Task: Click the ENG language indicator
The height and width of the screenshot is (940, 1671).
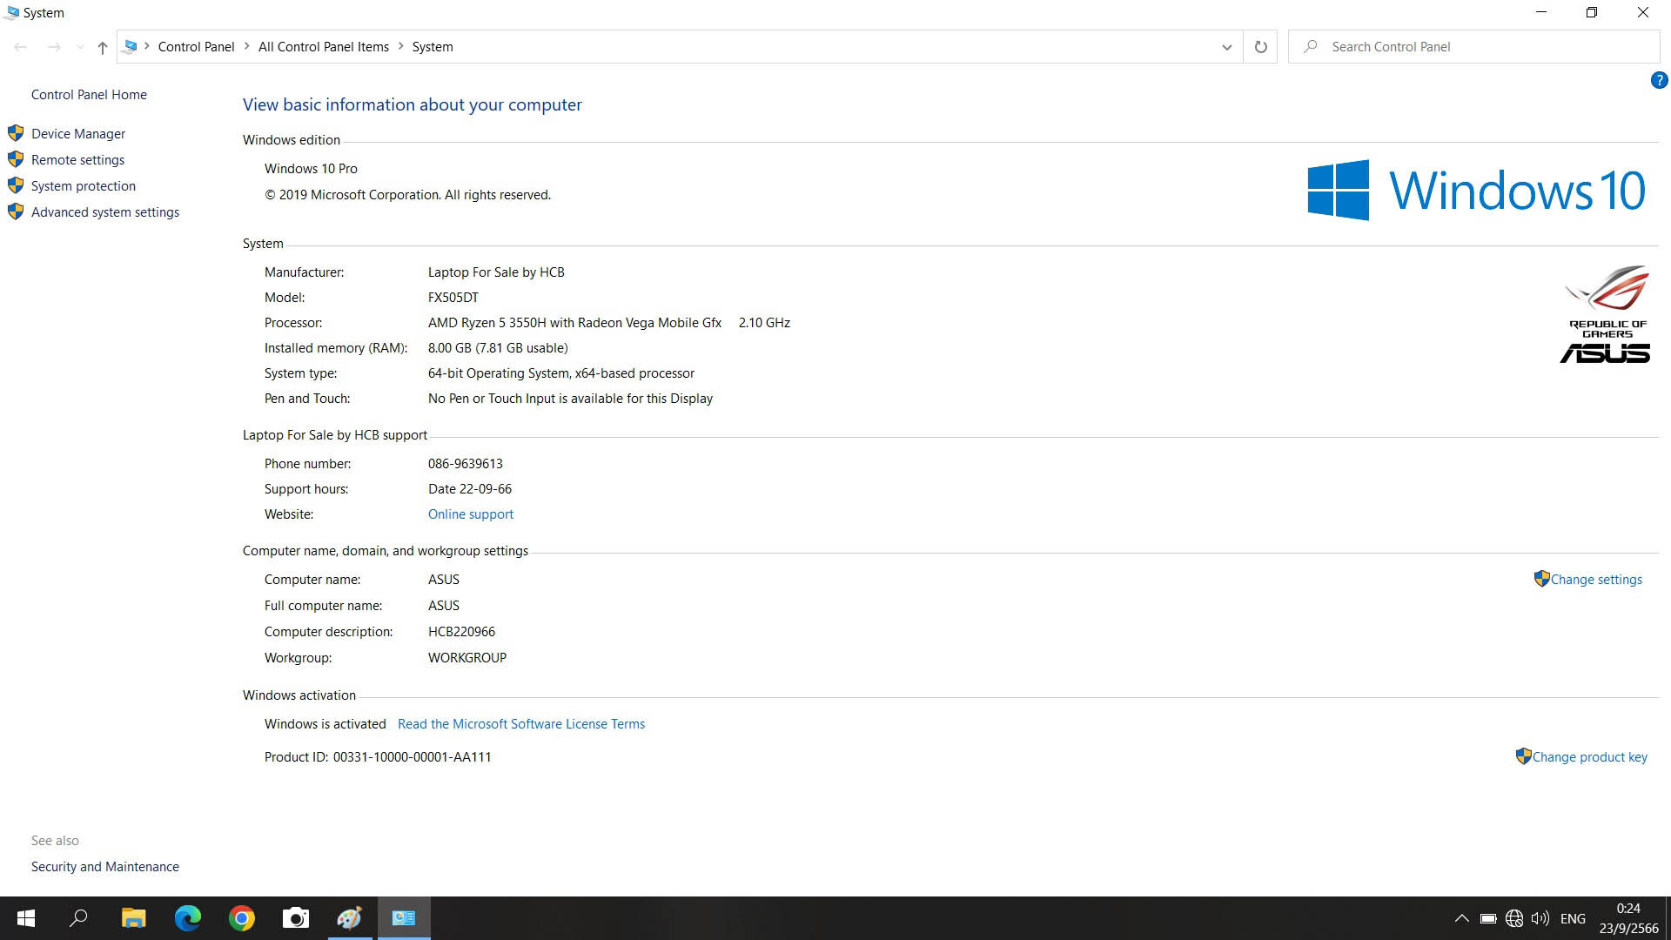Action: [1573, 918]
